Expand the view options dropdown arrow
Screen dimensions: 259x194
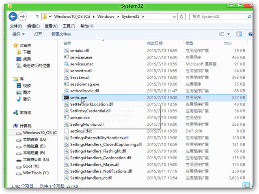[228, 34]
